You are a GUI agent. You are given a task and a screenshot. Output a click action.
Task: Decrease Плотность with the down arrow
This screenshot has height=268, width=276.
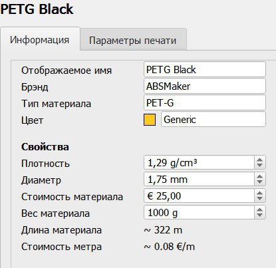click(x=259, y=166)
